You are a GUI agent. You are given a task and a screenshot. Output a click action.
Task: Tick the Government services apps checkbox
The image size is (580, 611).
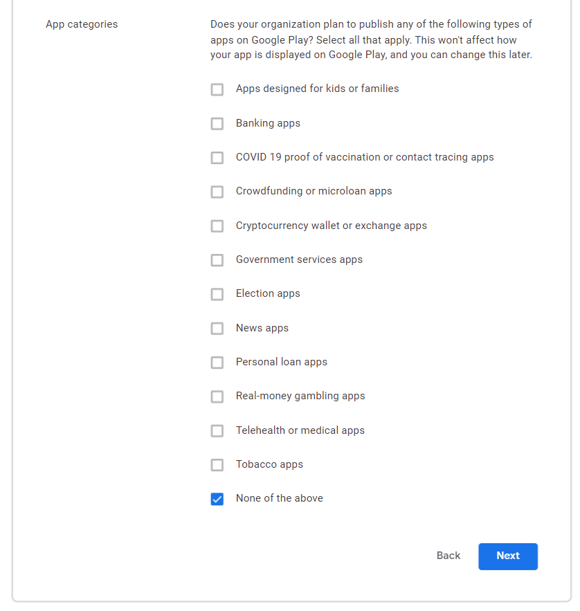point(217,260)
